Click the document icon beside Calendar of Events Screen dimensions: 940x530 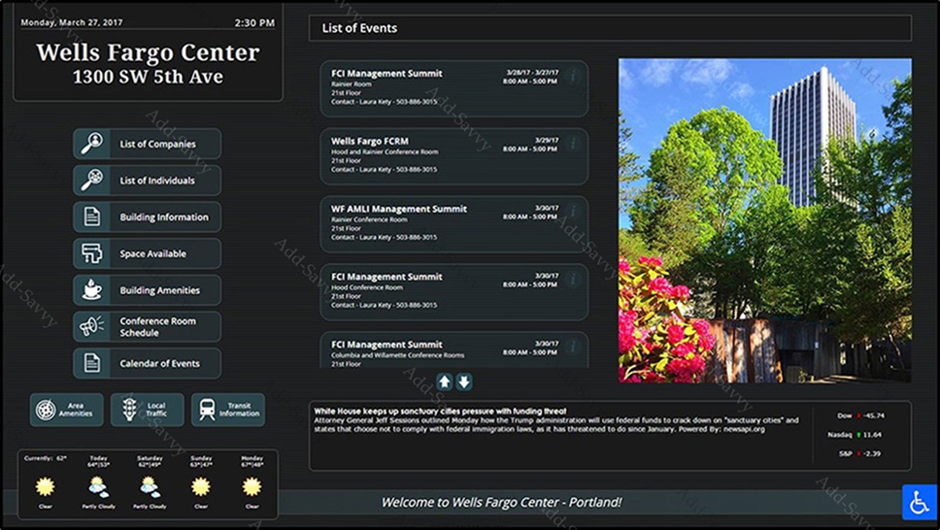[91, 363]
